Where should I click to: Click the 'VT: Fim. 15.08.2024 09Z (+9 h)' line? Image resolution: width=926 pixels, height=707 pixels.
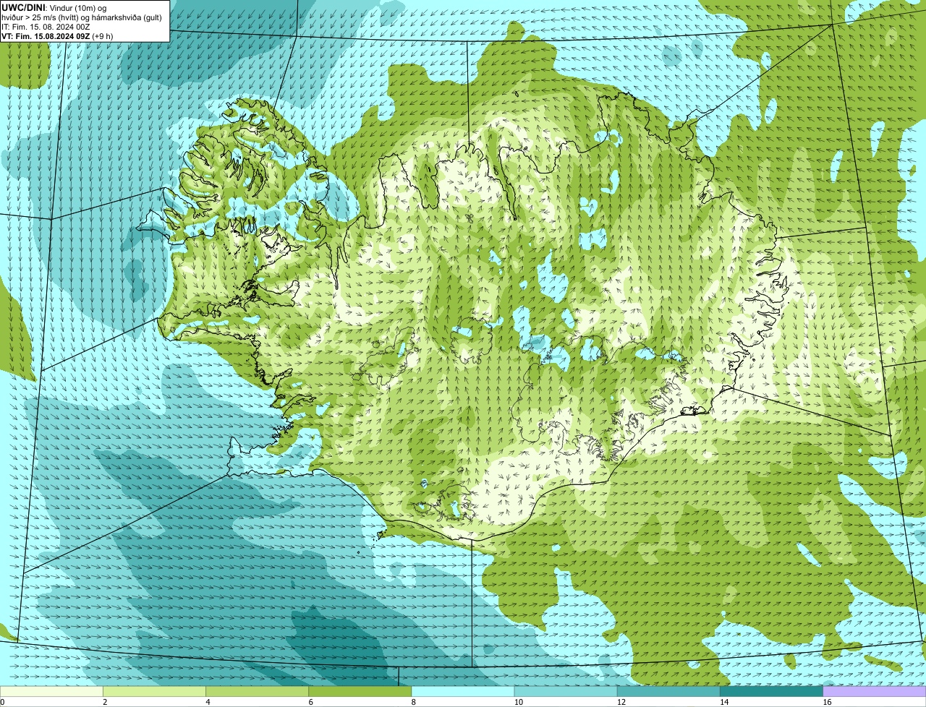57,36
